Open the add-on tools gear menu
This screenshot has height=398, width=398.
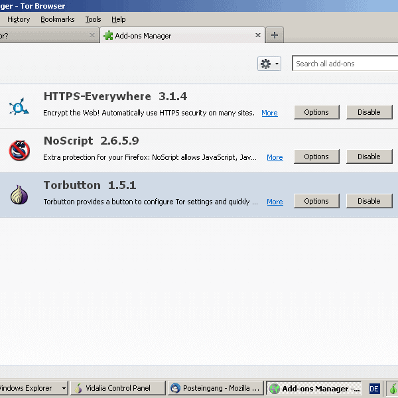[x=269, y=64]
